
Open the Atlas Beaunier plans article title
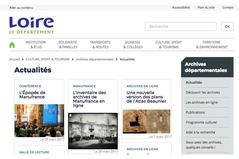[x=146, y=97]
